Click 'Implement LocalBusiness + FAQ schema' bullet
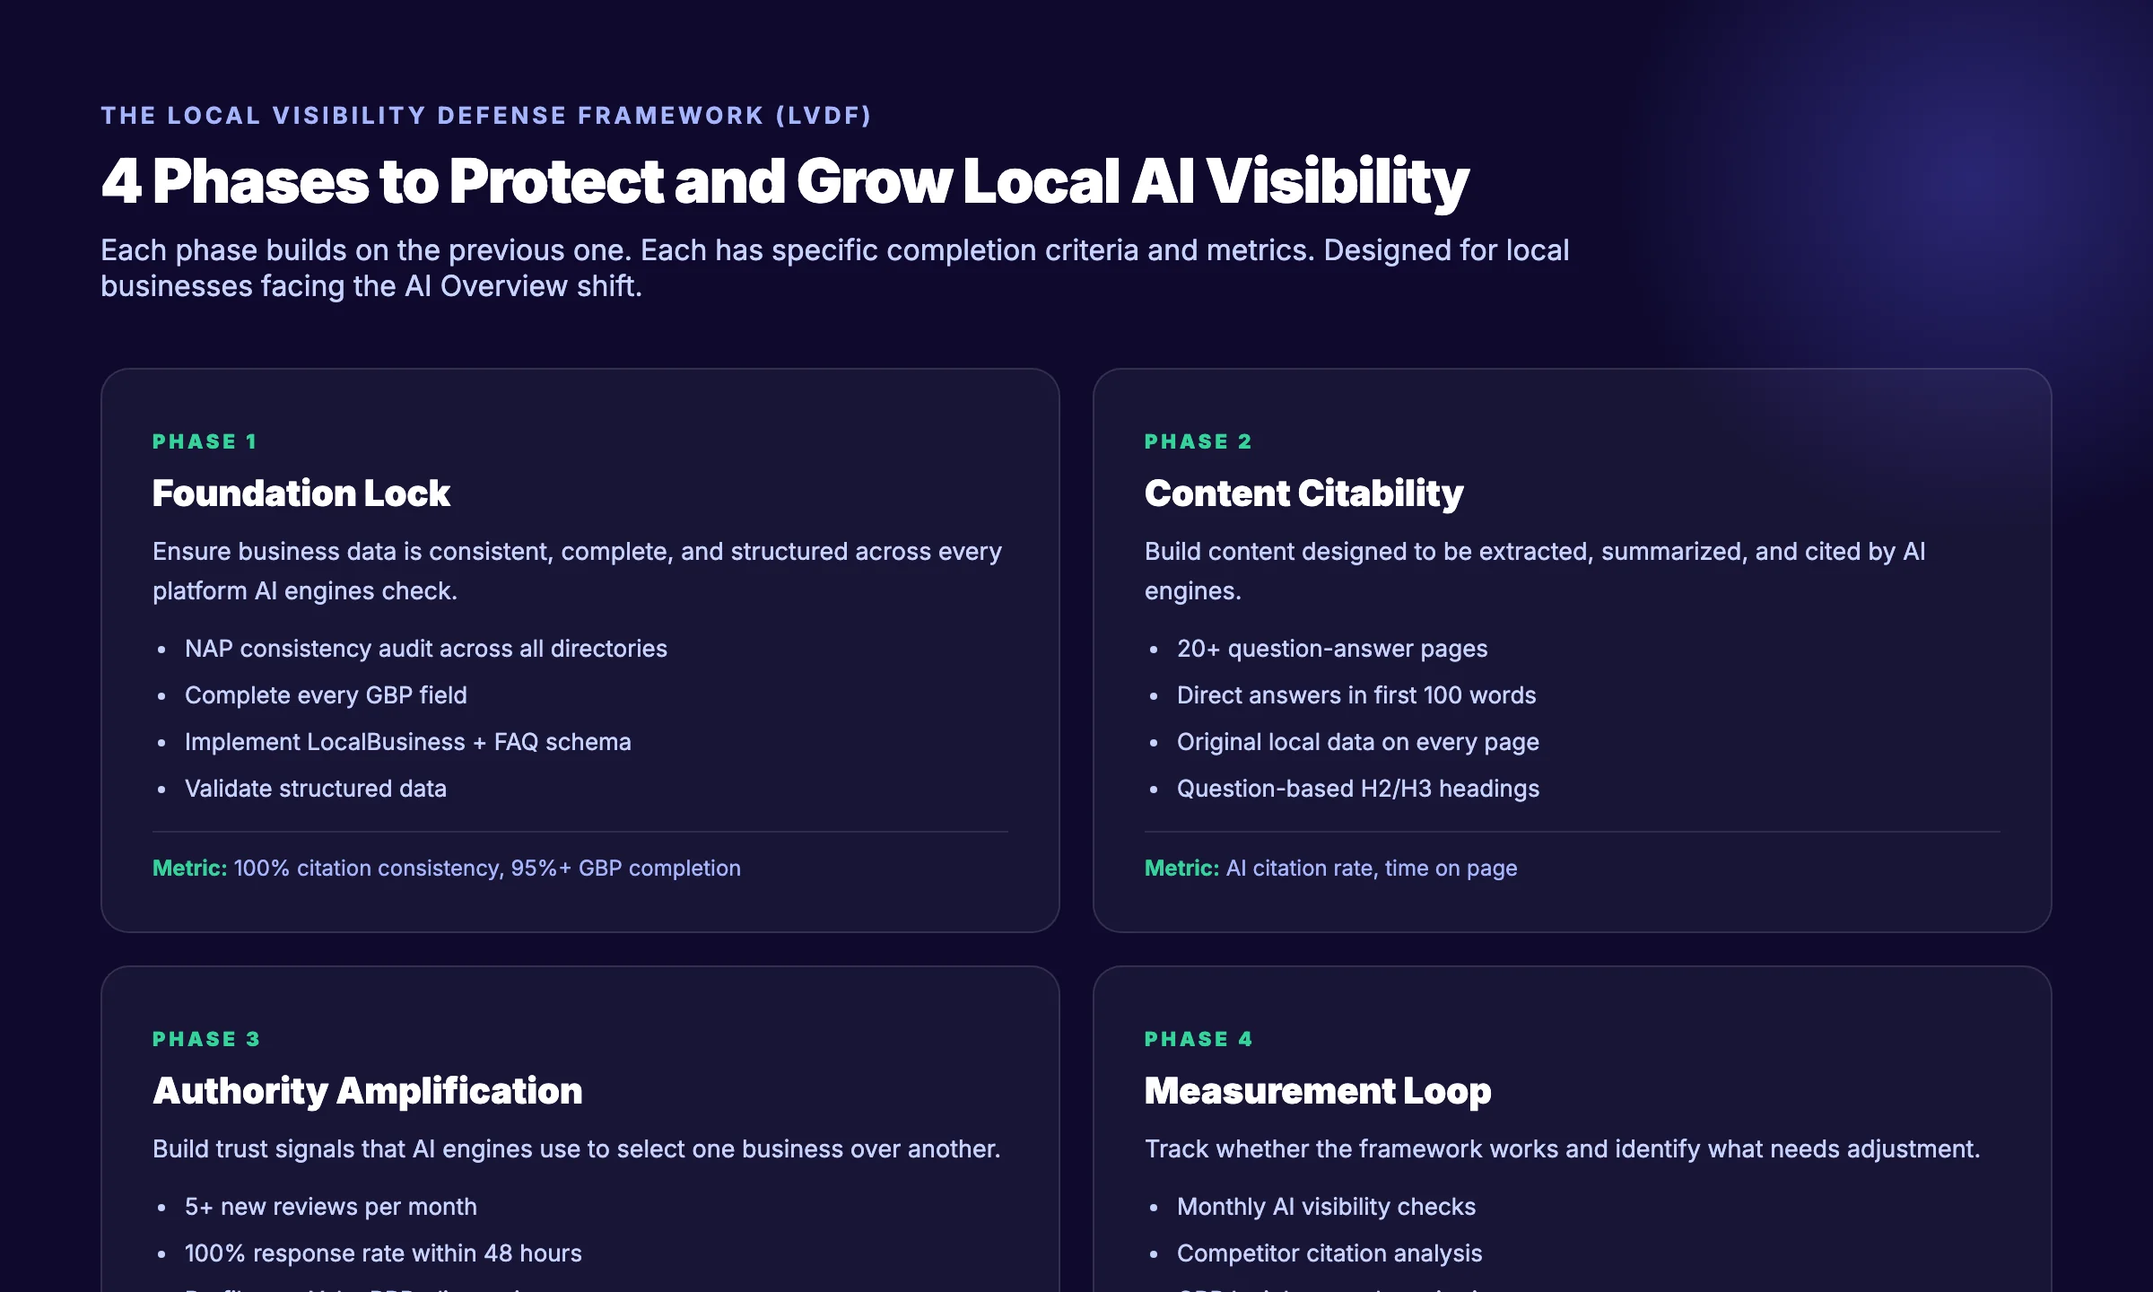The height and width of the screenshot is (1292, 2153). coord(408,742)
